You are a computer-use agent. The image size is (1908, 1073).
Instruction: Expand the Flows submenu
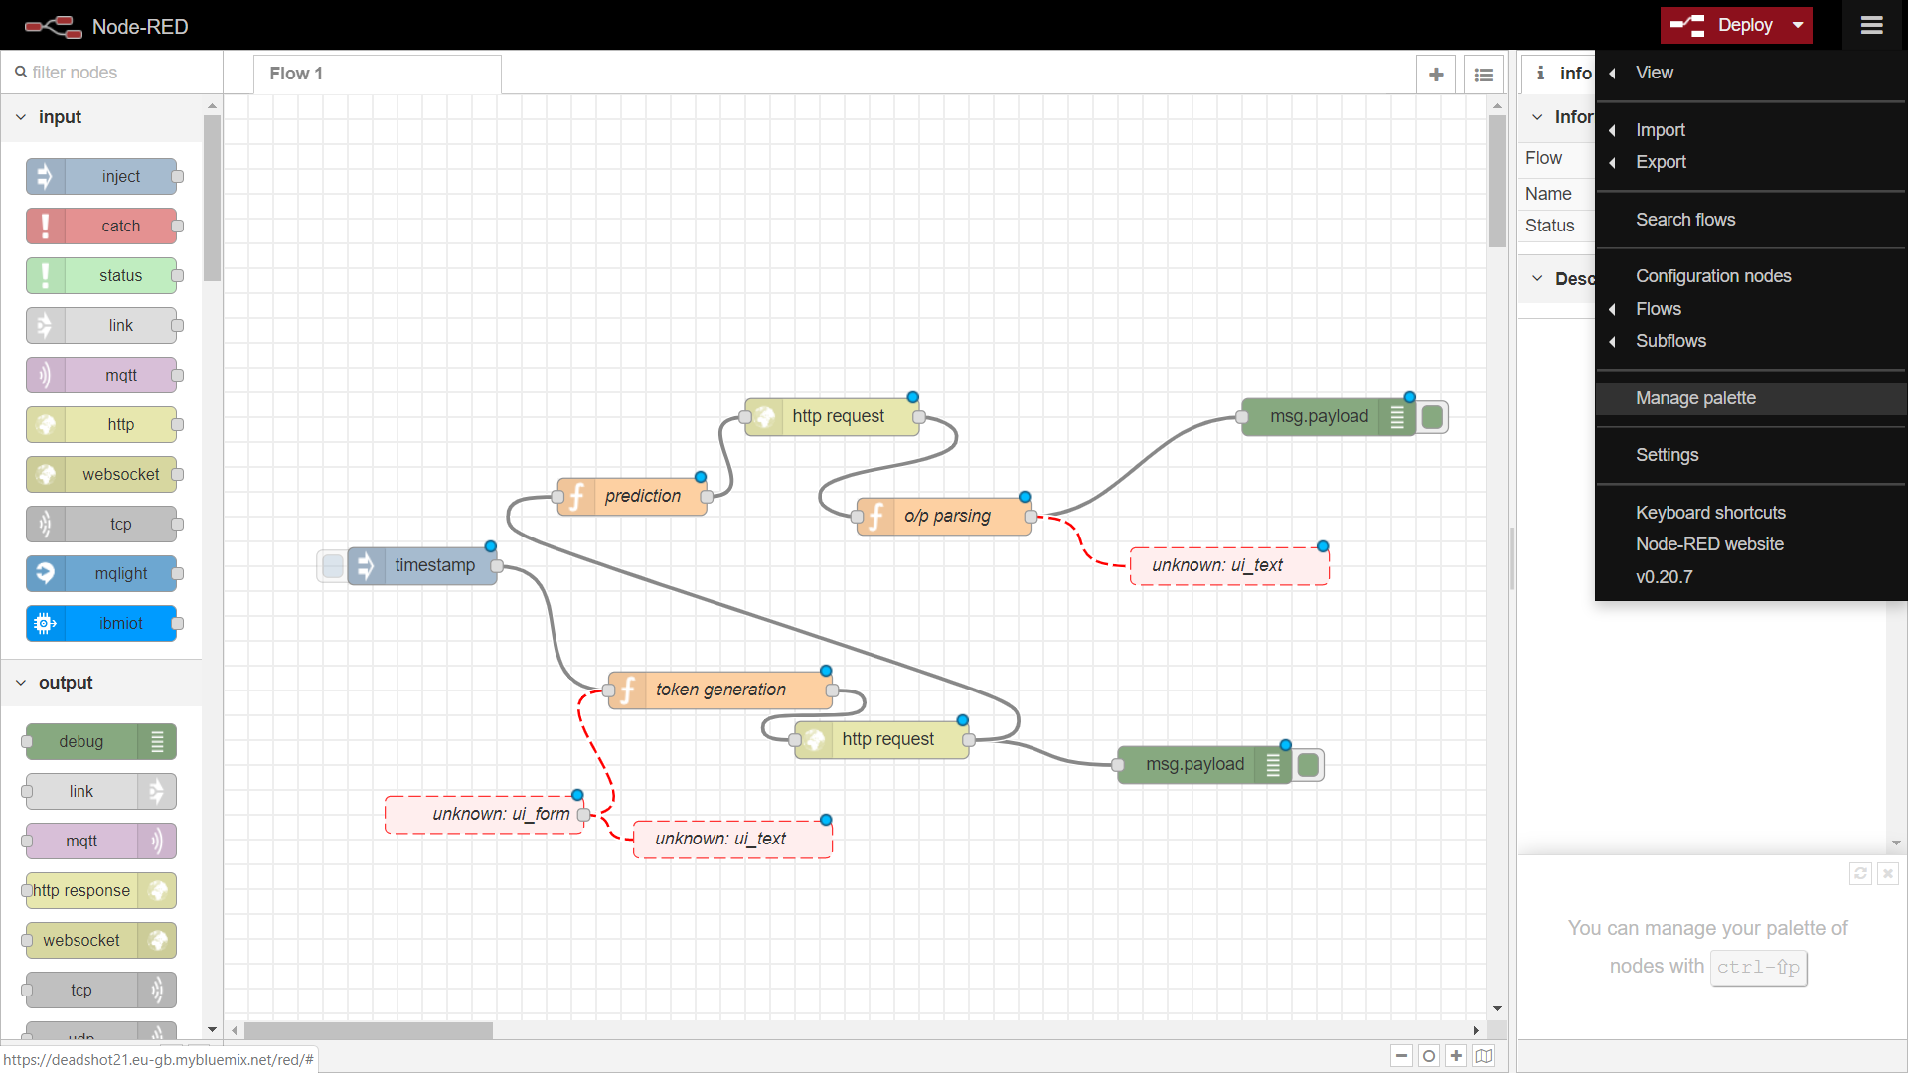point(1750,309)
